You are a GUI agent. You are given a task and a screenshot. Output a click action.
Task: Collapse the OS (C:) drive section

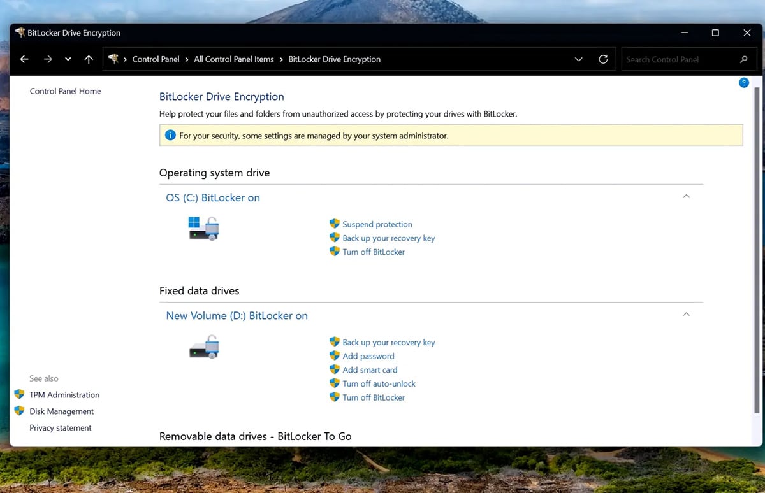[x=686, y=196]
